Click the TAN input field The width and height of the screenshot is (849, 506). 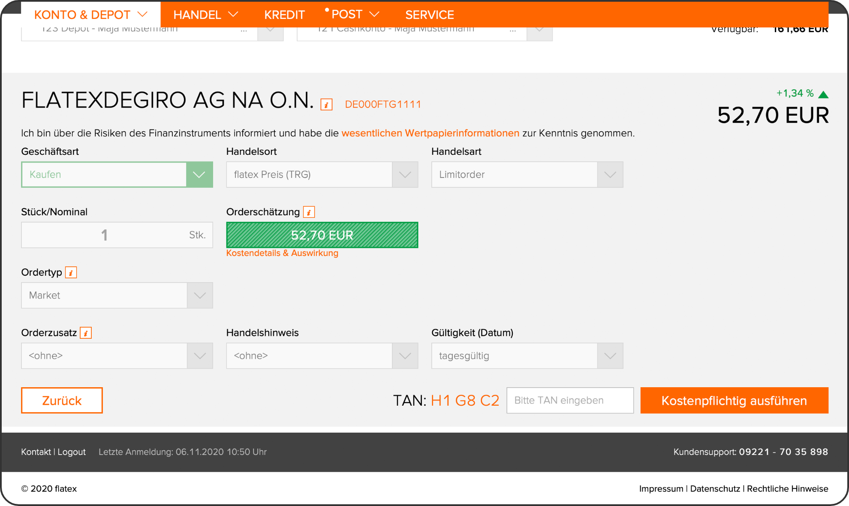tap(570, 400)
